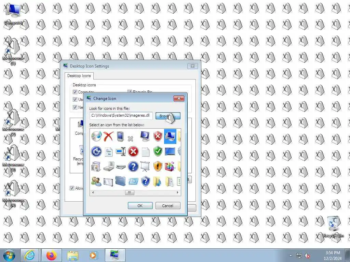Select the colorful defragment blocks icon

(170, 166)
